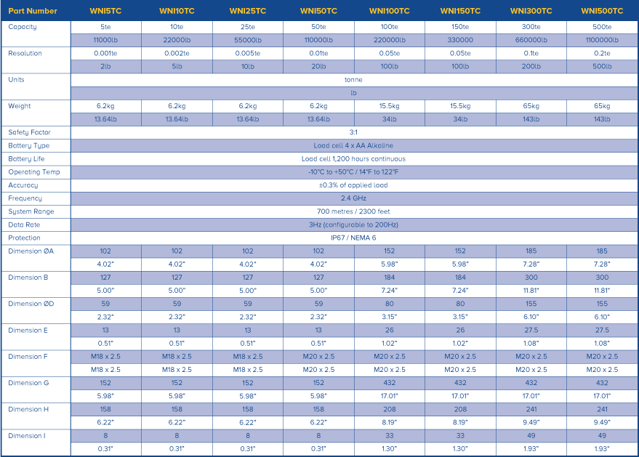
Task: Click the Capacity row label
Action: click(x=23, y=27)
